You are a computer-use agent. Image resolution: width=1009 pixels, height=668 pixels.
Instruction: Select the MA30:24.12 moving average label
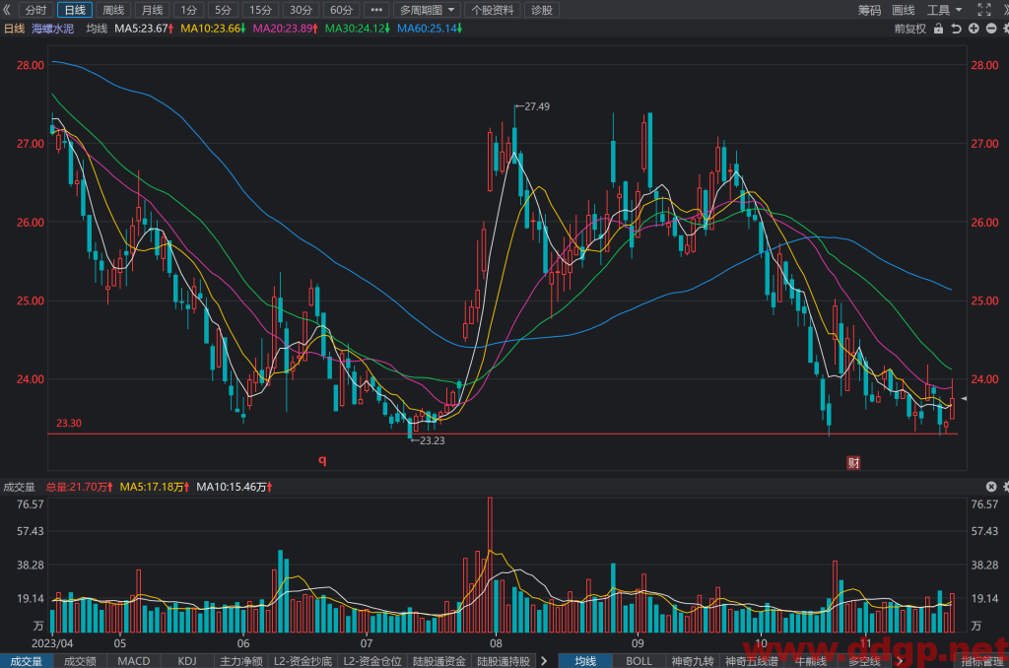pos(357,29)
